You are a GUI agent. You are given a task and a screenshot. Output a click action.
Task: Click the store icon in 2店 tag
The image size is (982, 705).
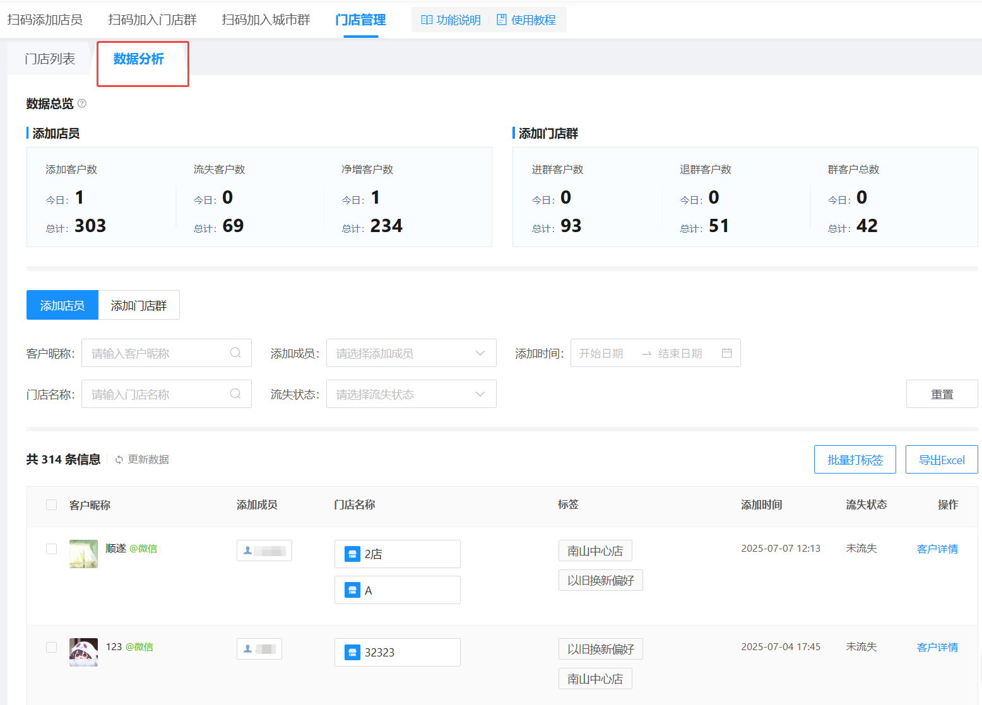click(x=352, y=554)
